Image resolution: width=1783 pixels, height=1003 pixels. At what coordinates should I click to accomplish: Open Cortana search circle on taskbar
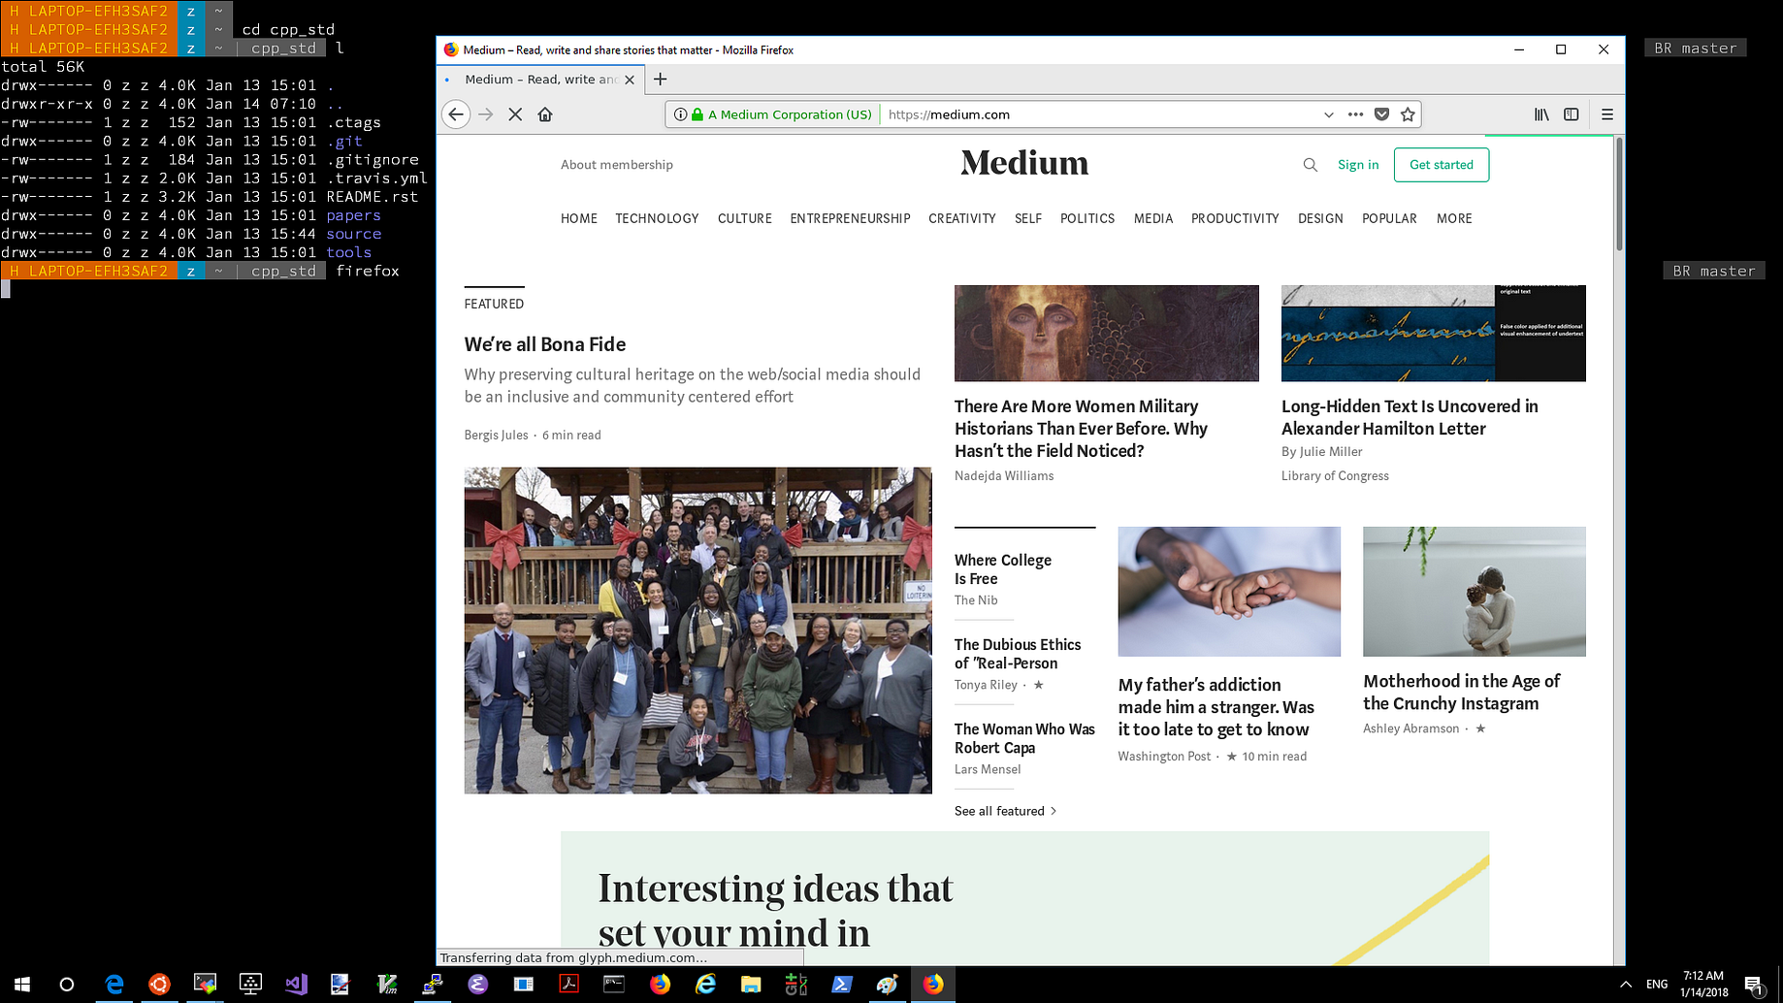tap(66, 985)
